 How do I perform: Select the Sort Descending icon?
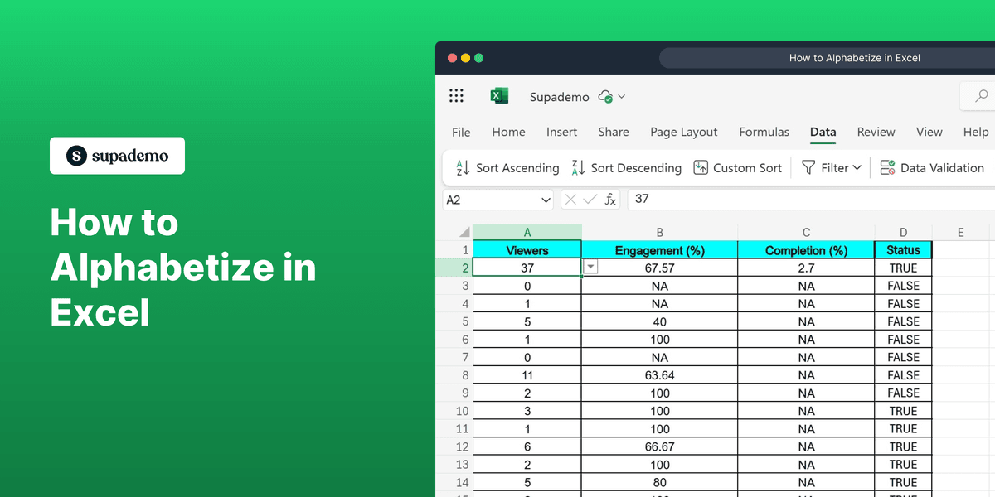pos(576,167)
